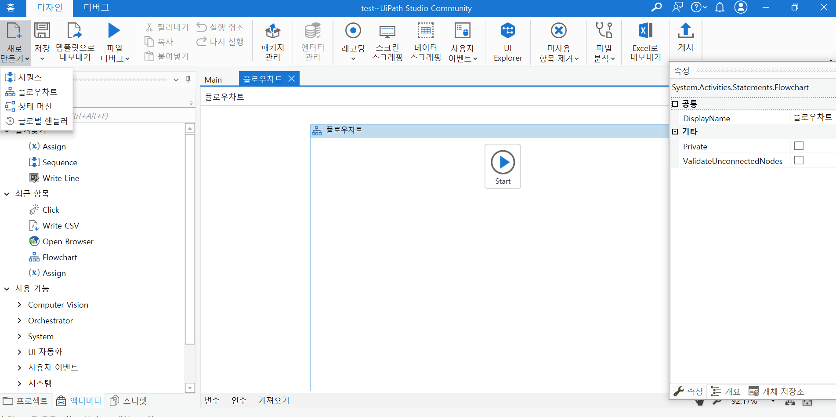
Task: Expand the UI 자동화 category
Action: click(x=19, y=352)
